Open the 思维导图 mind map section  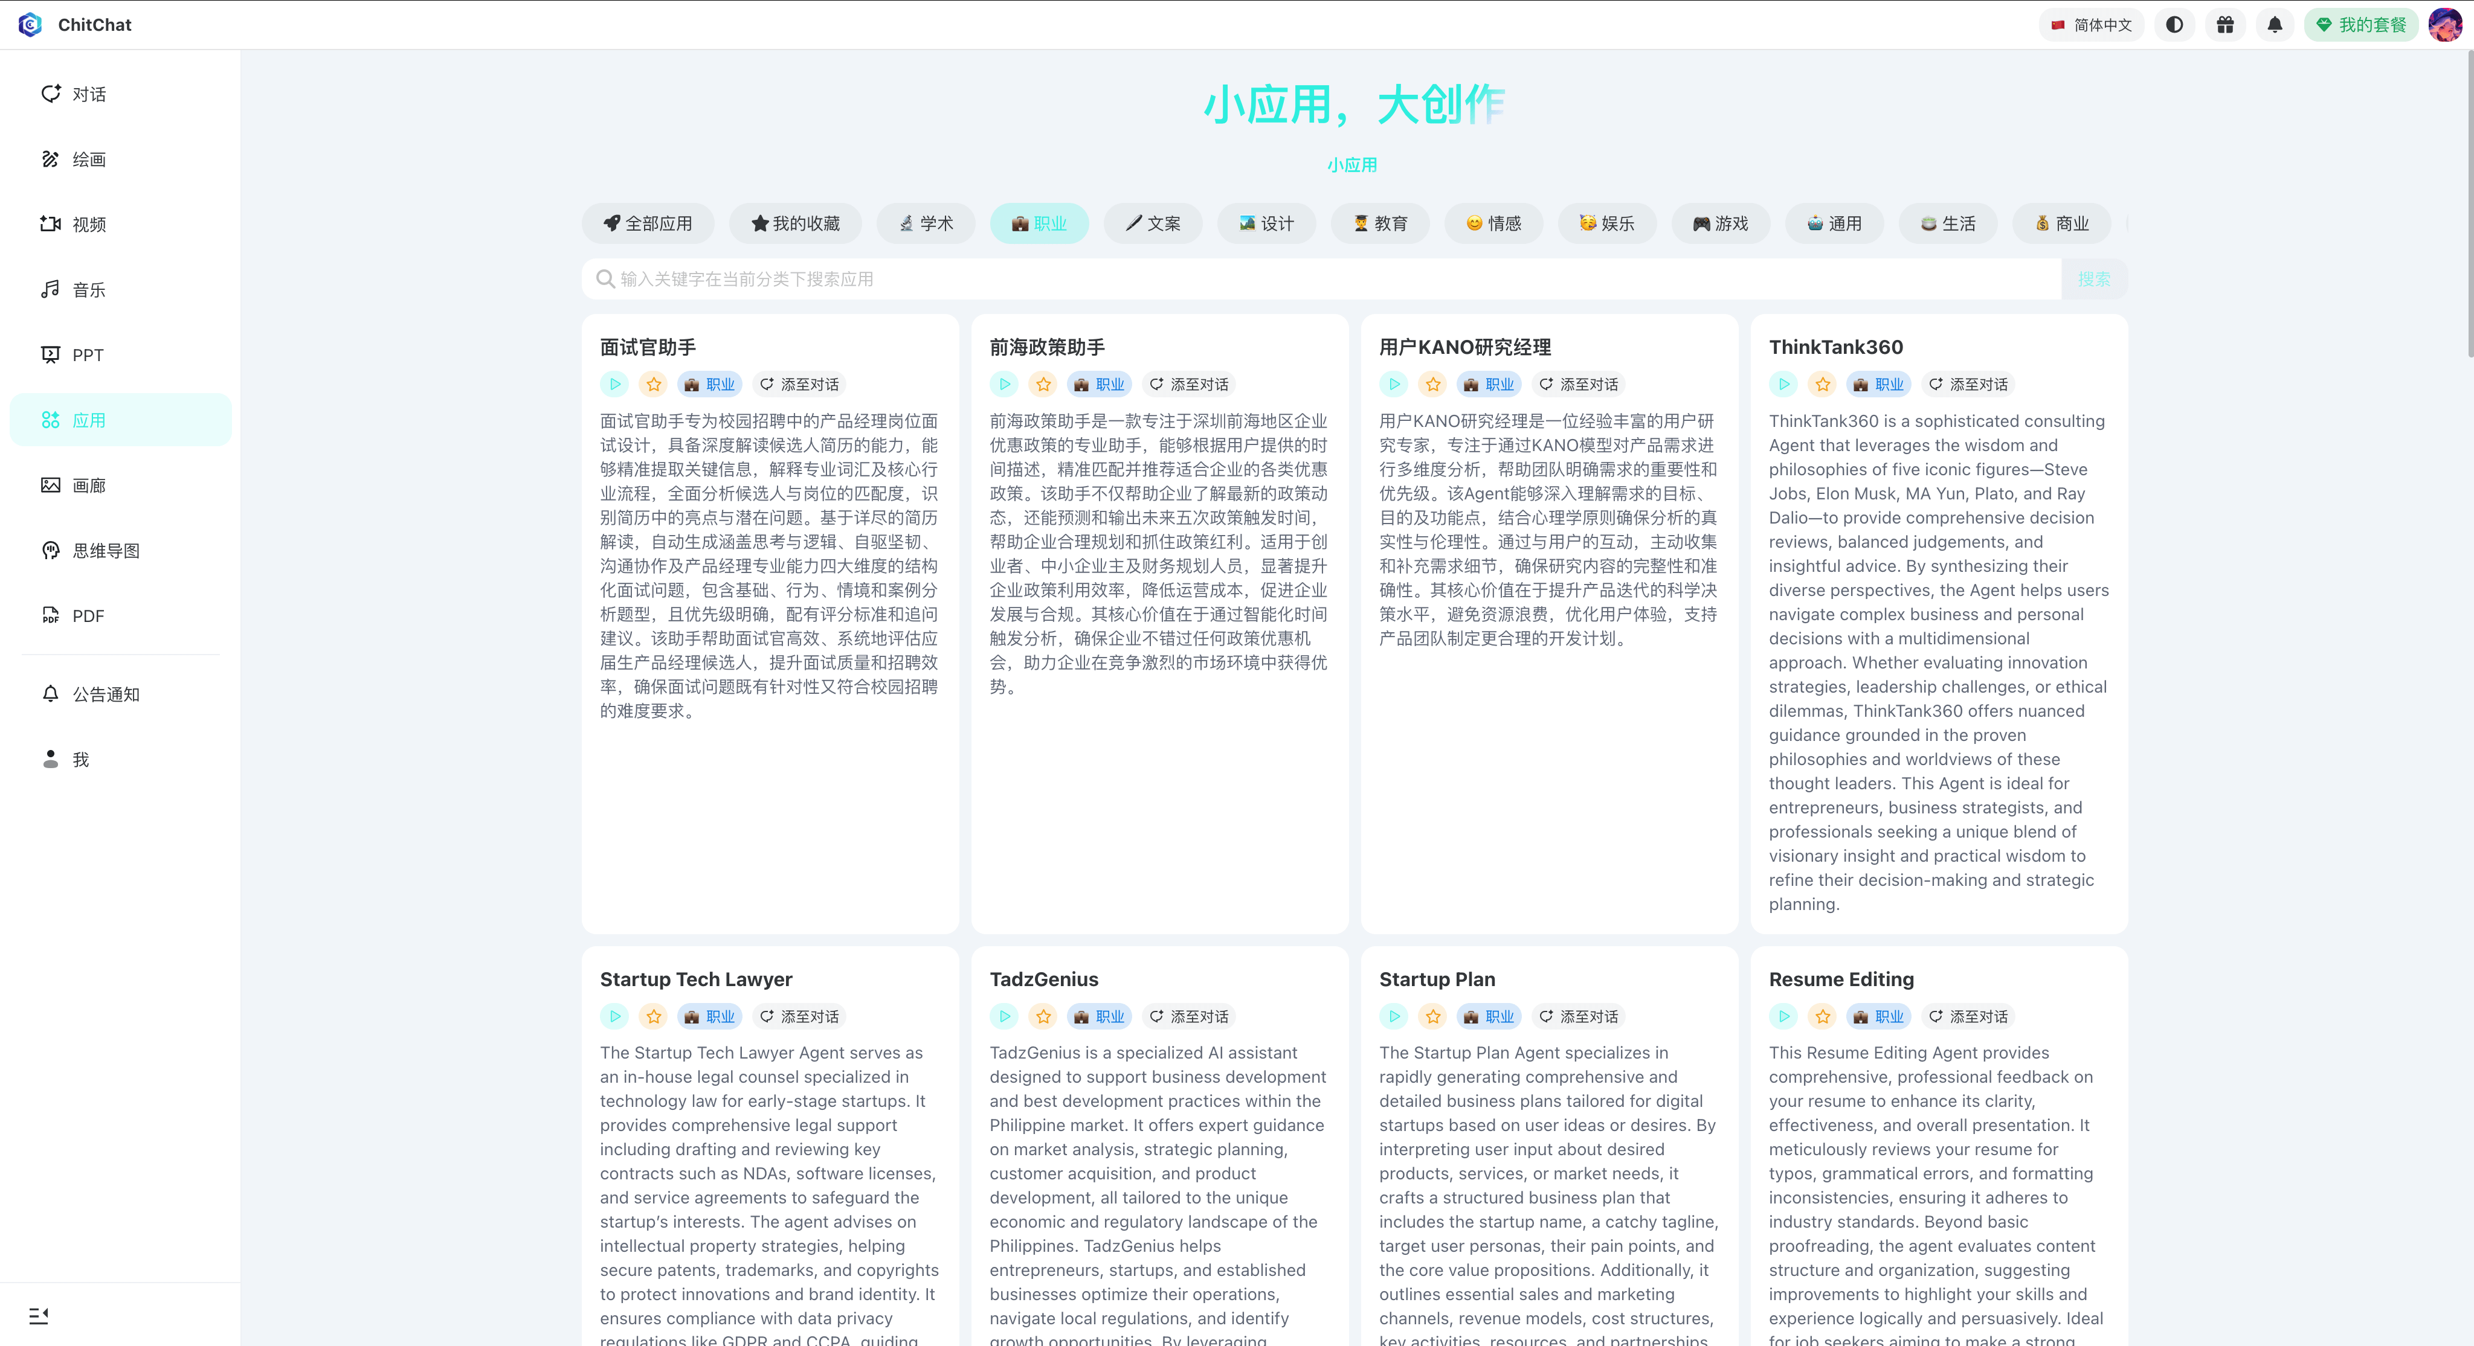click(x=106, y=551)
